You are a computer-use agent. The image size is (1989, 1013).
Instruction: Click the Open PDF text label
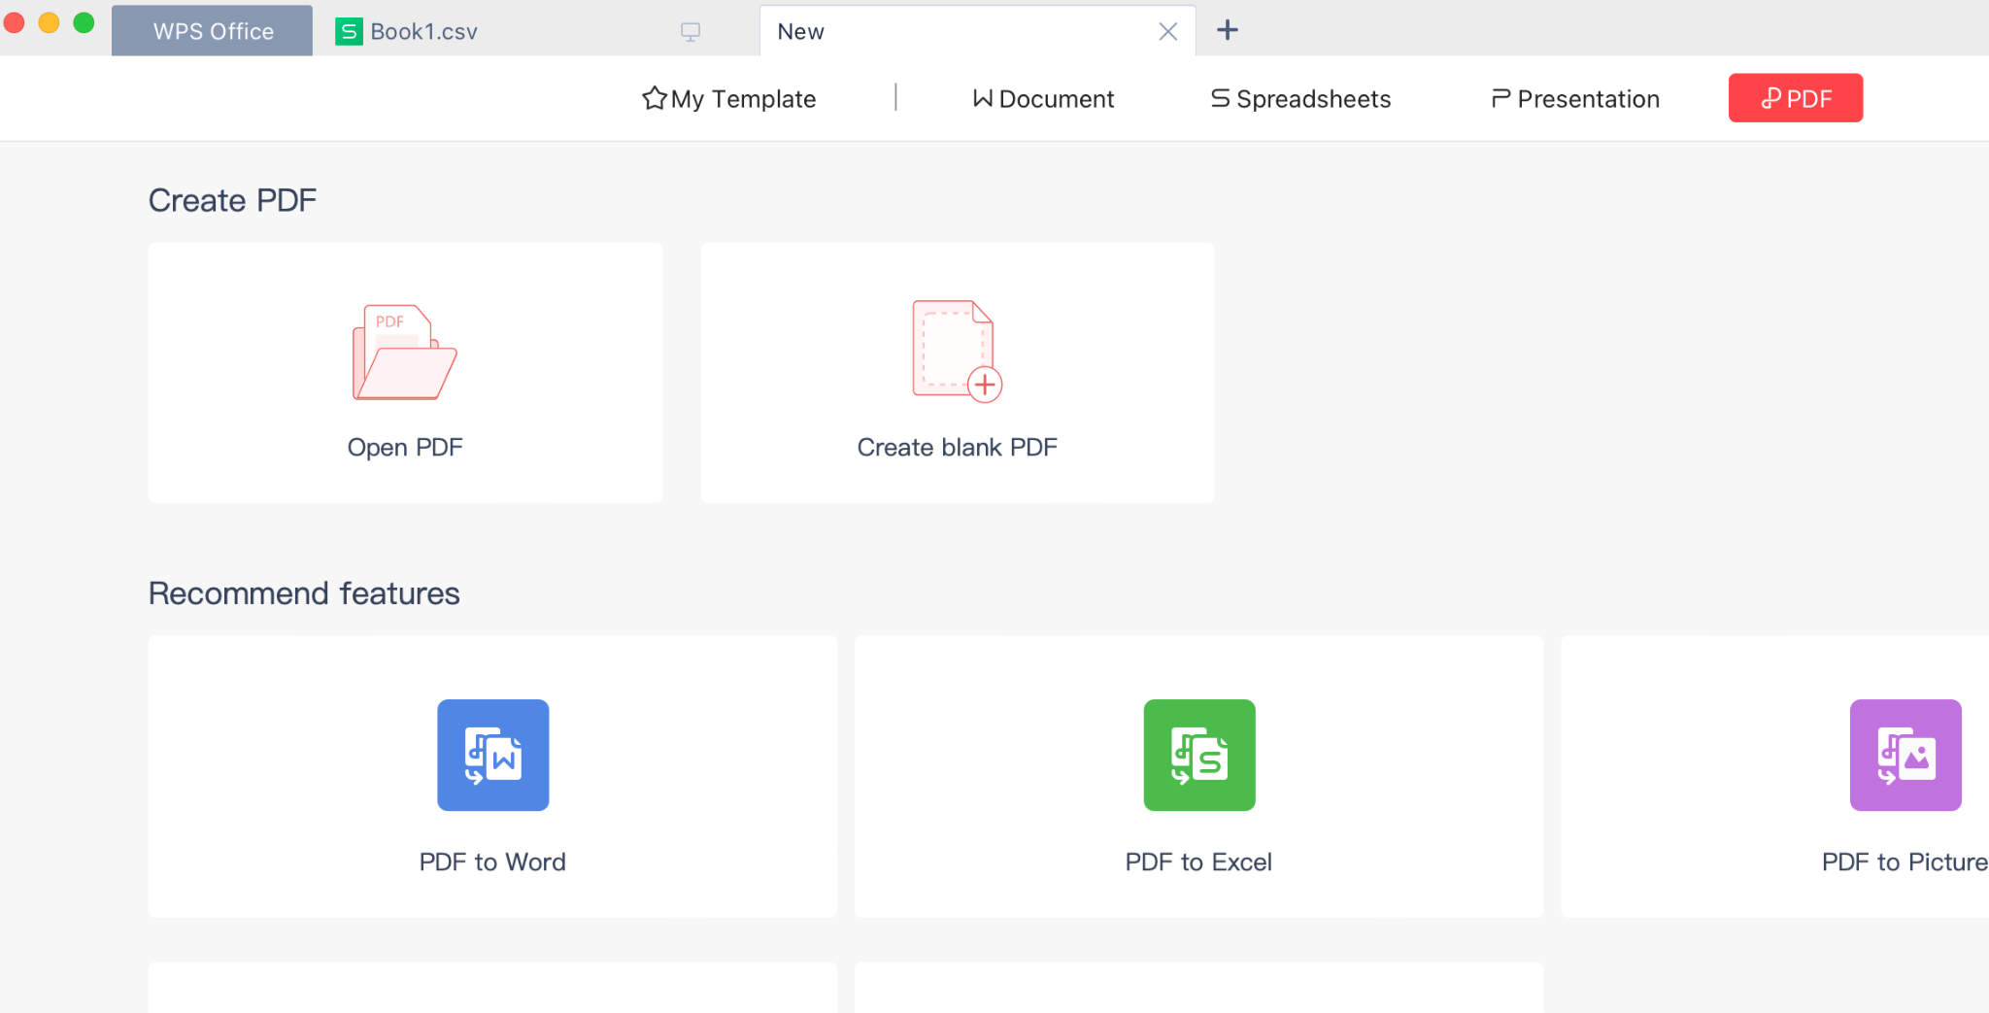(405, 448)
